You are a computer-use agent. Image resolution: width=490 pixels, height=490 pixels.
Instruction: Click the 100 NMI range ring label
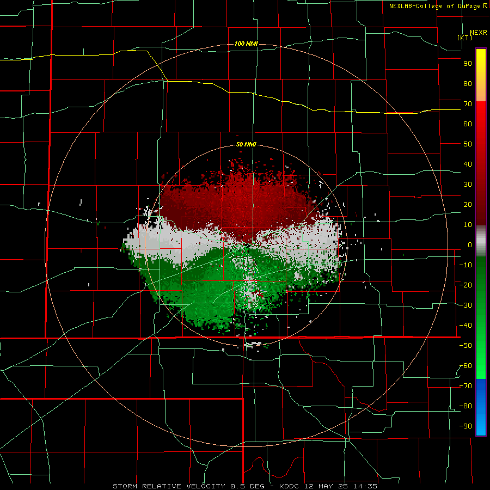[x=246, y=44]
